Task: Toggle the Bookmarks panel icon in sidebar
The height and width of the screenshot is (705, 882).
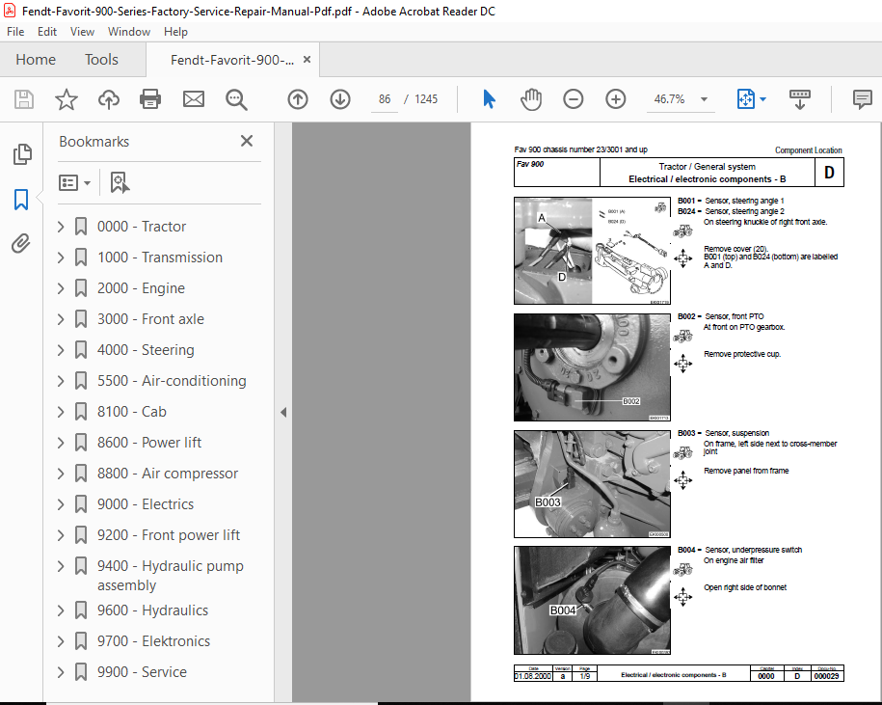Action: (21, 200)
